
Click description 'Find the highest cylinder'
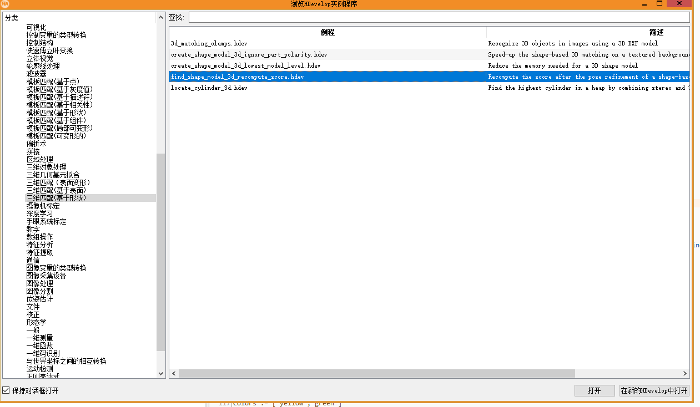click(x=588, y=88)
